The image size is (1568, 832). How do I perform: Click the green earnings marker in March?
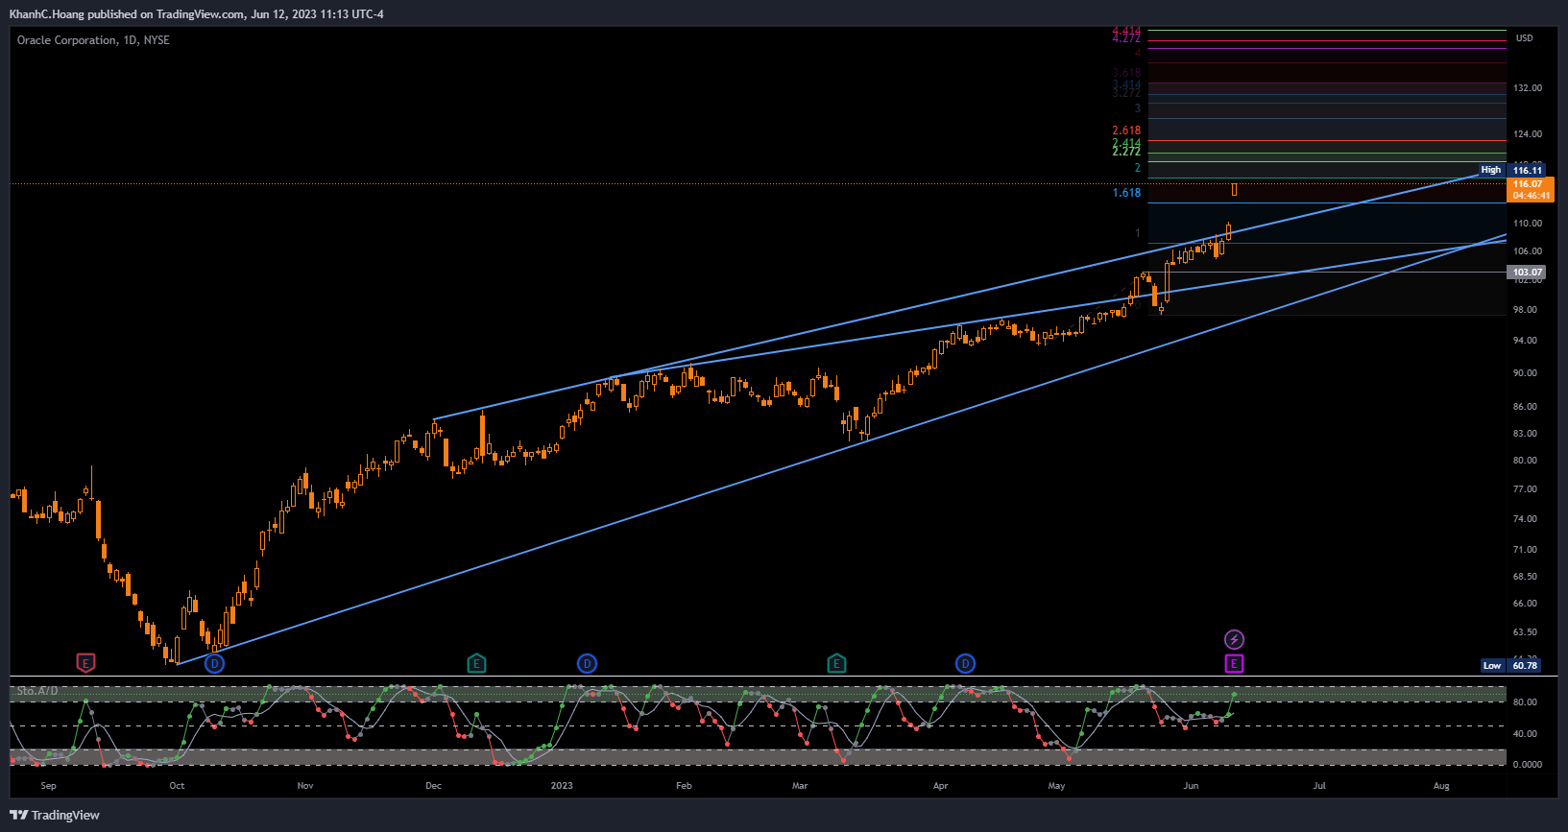pyautogui.click(x=836, y=663)
